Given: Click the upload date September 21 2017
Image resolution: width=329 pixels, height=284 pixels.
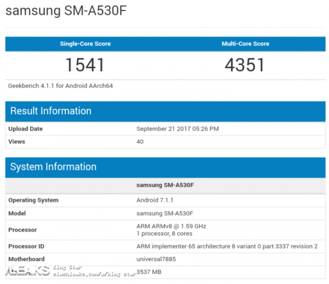Looking at the screenshot, I should click(x=177, y=129).
